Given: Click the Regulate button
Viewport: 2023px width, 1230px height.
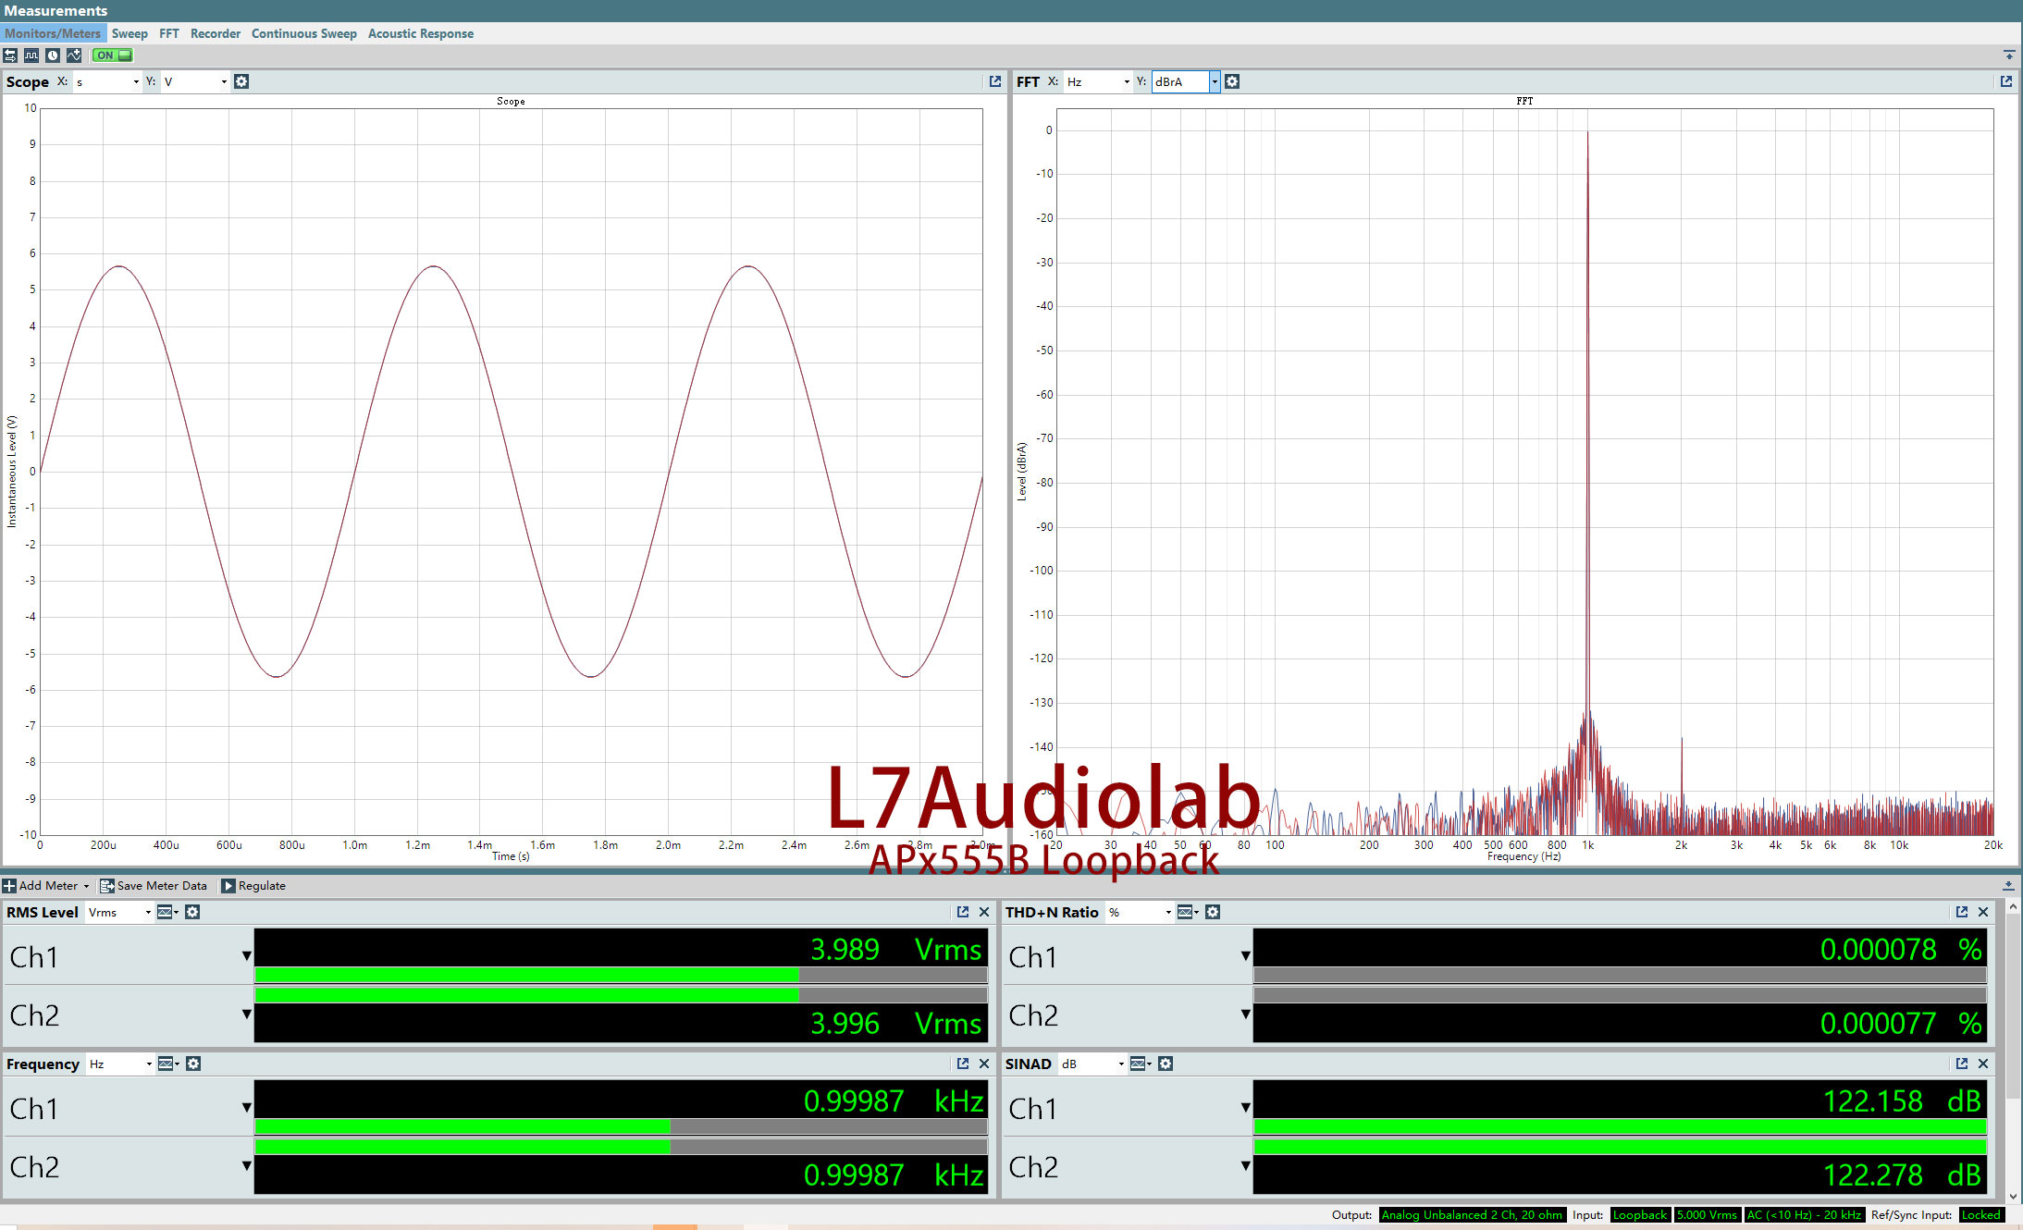Looking at the screenshot, I should click(253, 886).
